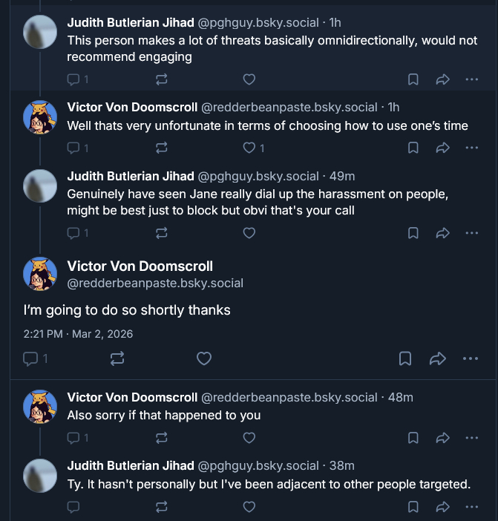
Task: Open more options on main highlighted post
Action: pos(471,359)
